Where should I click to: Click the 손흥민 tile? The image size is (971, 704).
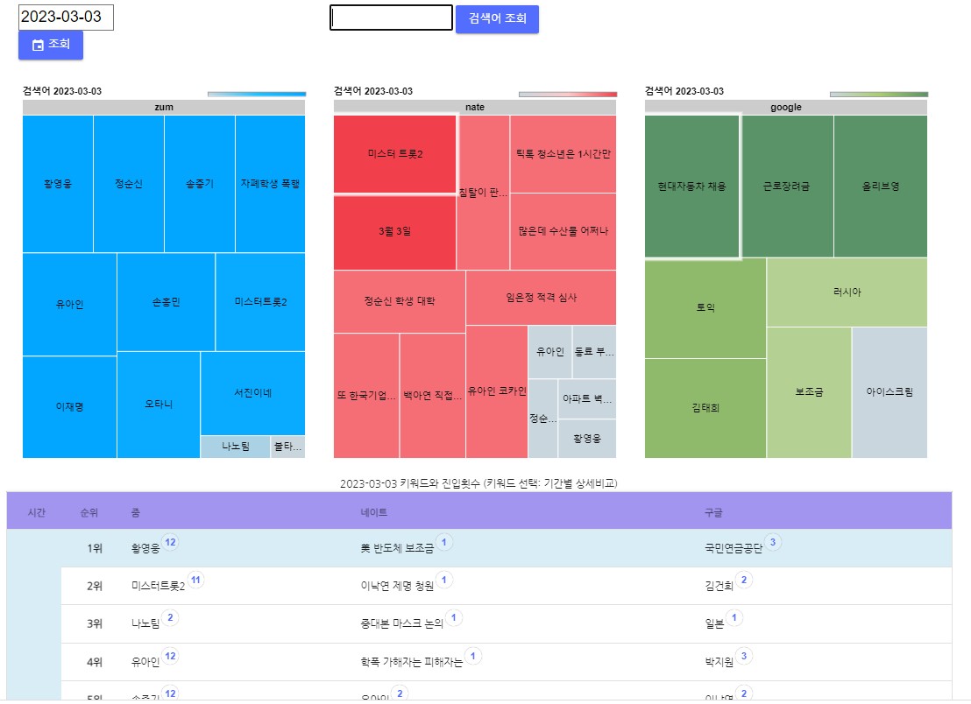tap(166, 302)
